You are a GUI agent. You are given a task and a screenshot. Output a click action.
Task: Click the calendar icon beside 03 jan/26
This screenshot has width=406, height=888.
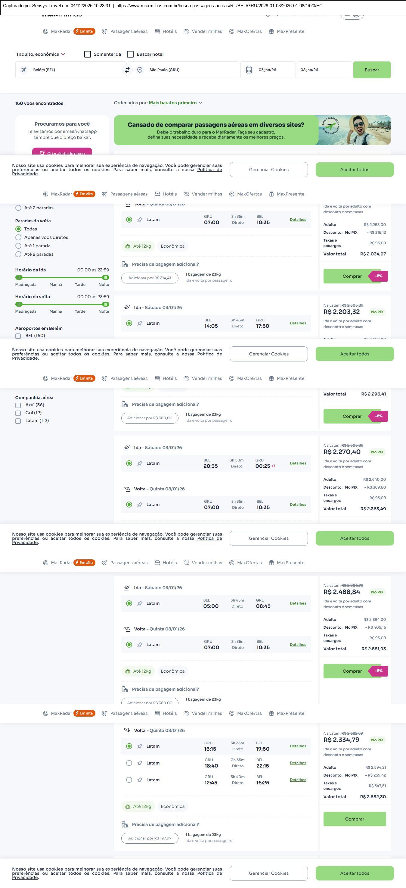[x=249, y=70]
